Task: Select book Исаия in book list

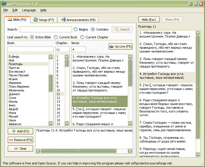Action: coord(28,79)
